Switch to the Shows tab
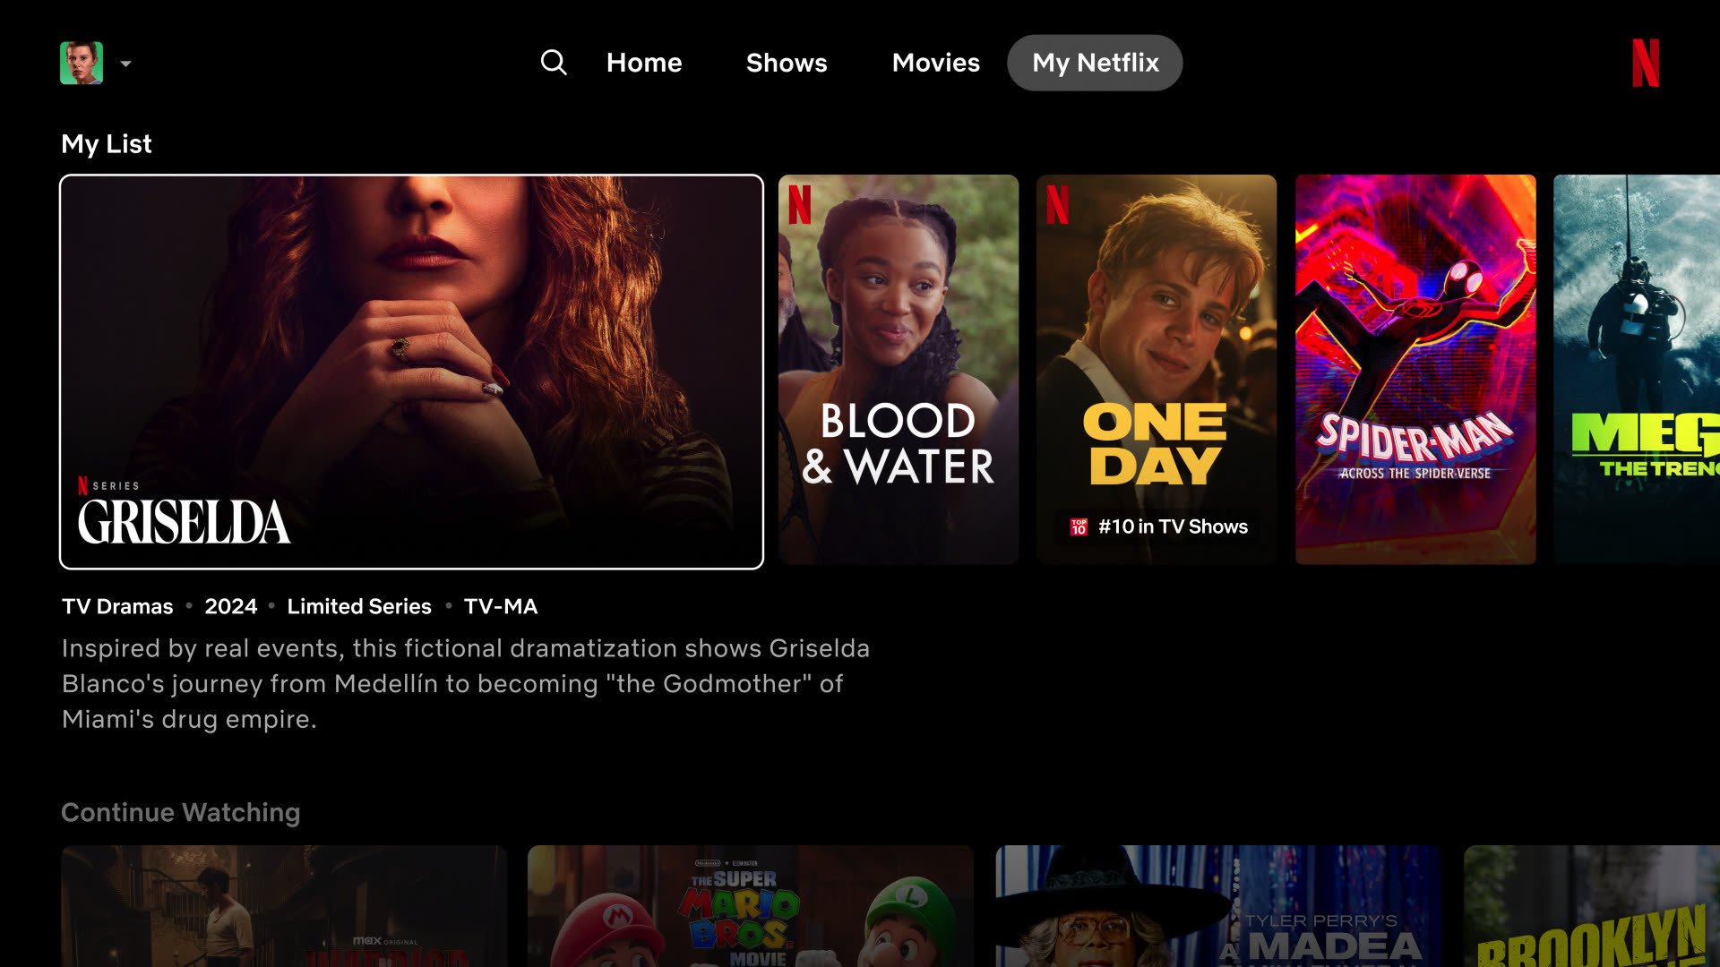Image resolution: width=1720 pixels, height=967 pixels. pos(787,63)
